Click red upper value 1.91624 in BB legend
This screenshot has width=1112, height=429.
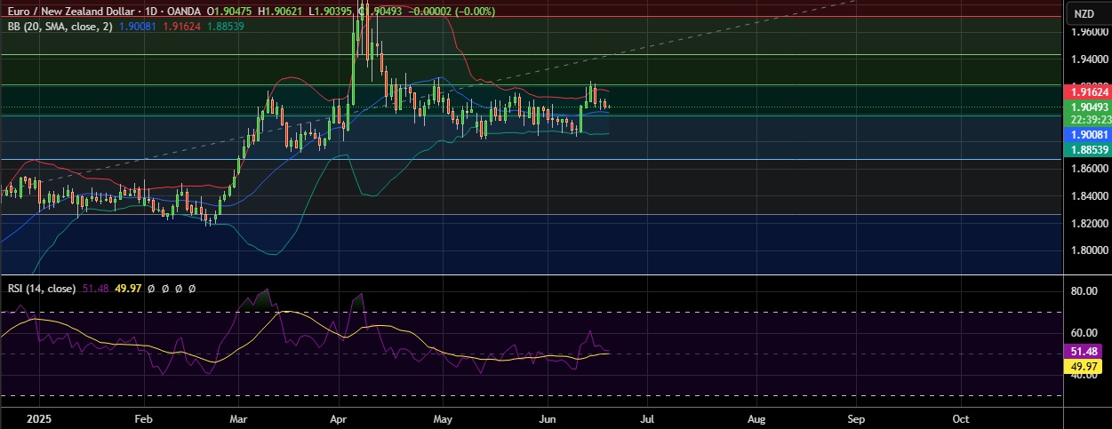pyautogui.click(x=181, y=27)
